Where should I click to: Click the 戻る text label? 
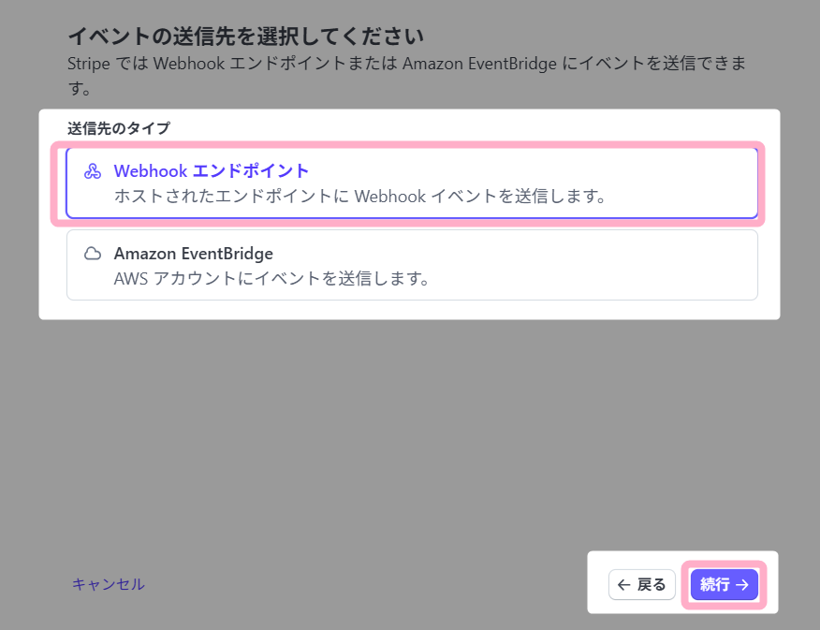(x=652, y=585)
